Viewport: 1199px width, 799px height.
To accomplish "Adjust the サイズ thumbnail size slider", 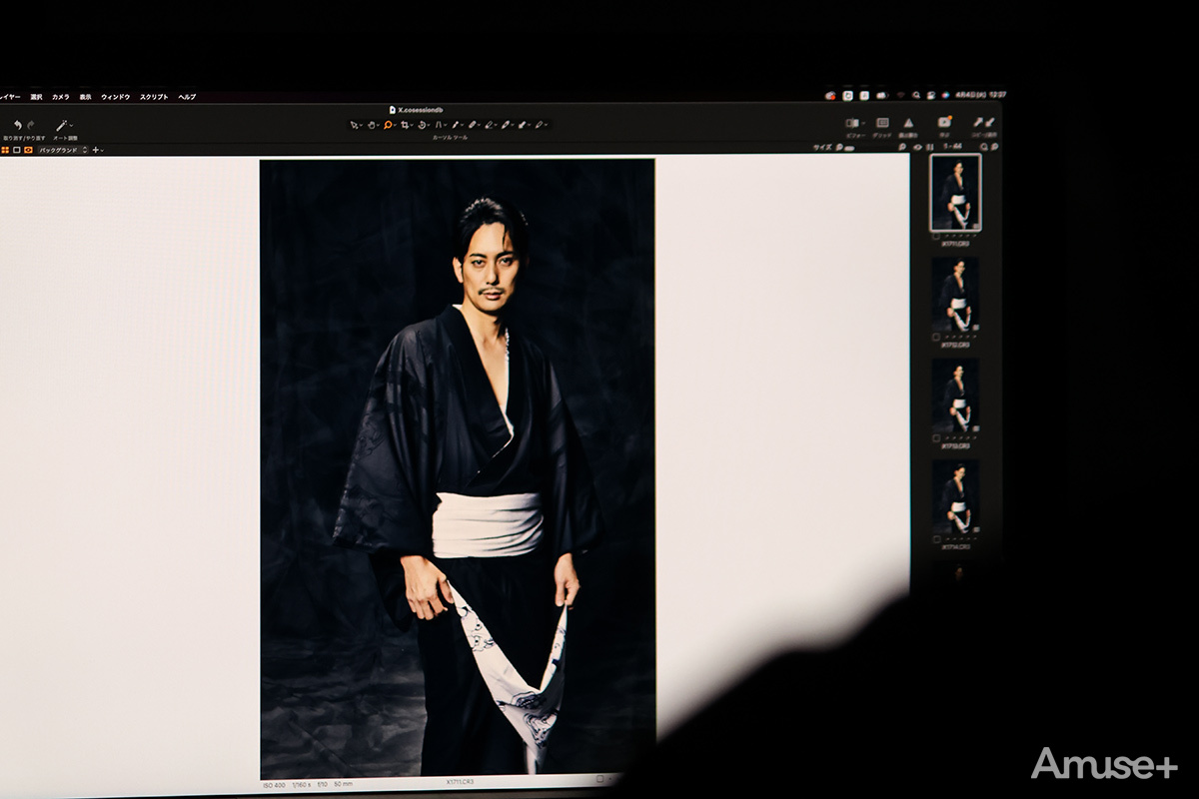I will (847, 148).
